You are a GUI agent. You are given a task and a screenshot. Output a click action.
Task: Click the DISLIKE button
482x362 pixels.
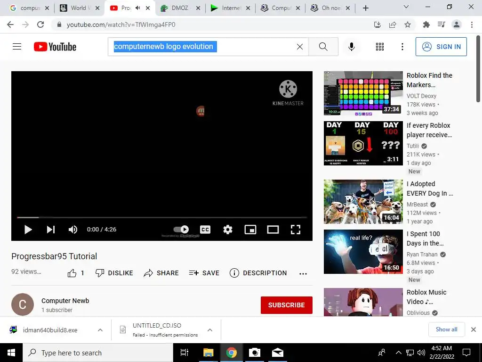[x=114, y=273]
